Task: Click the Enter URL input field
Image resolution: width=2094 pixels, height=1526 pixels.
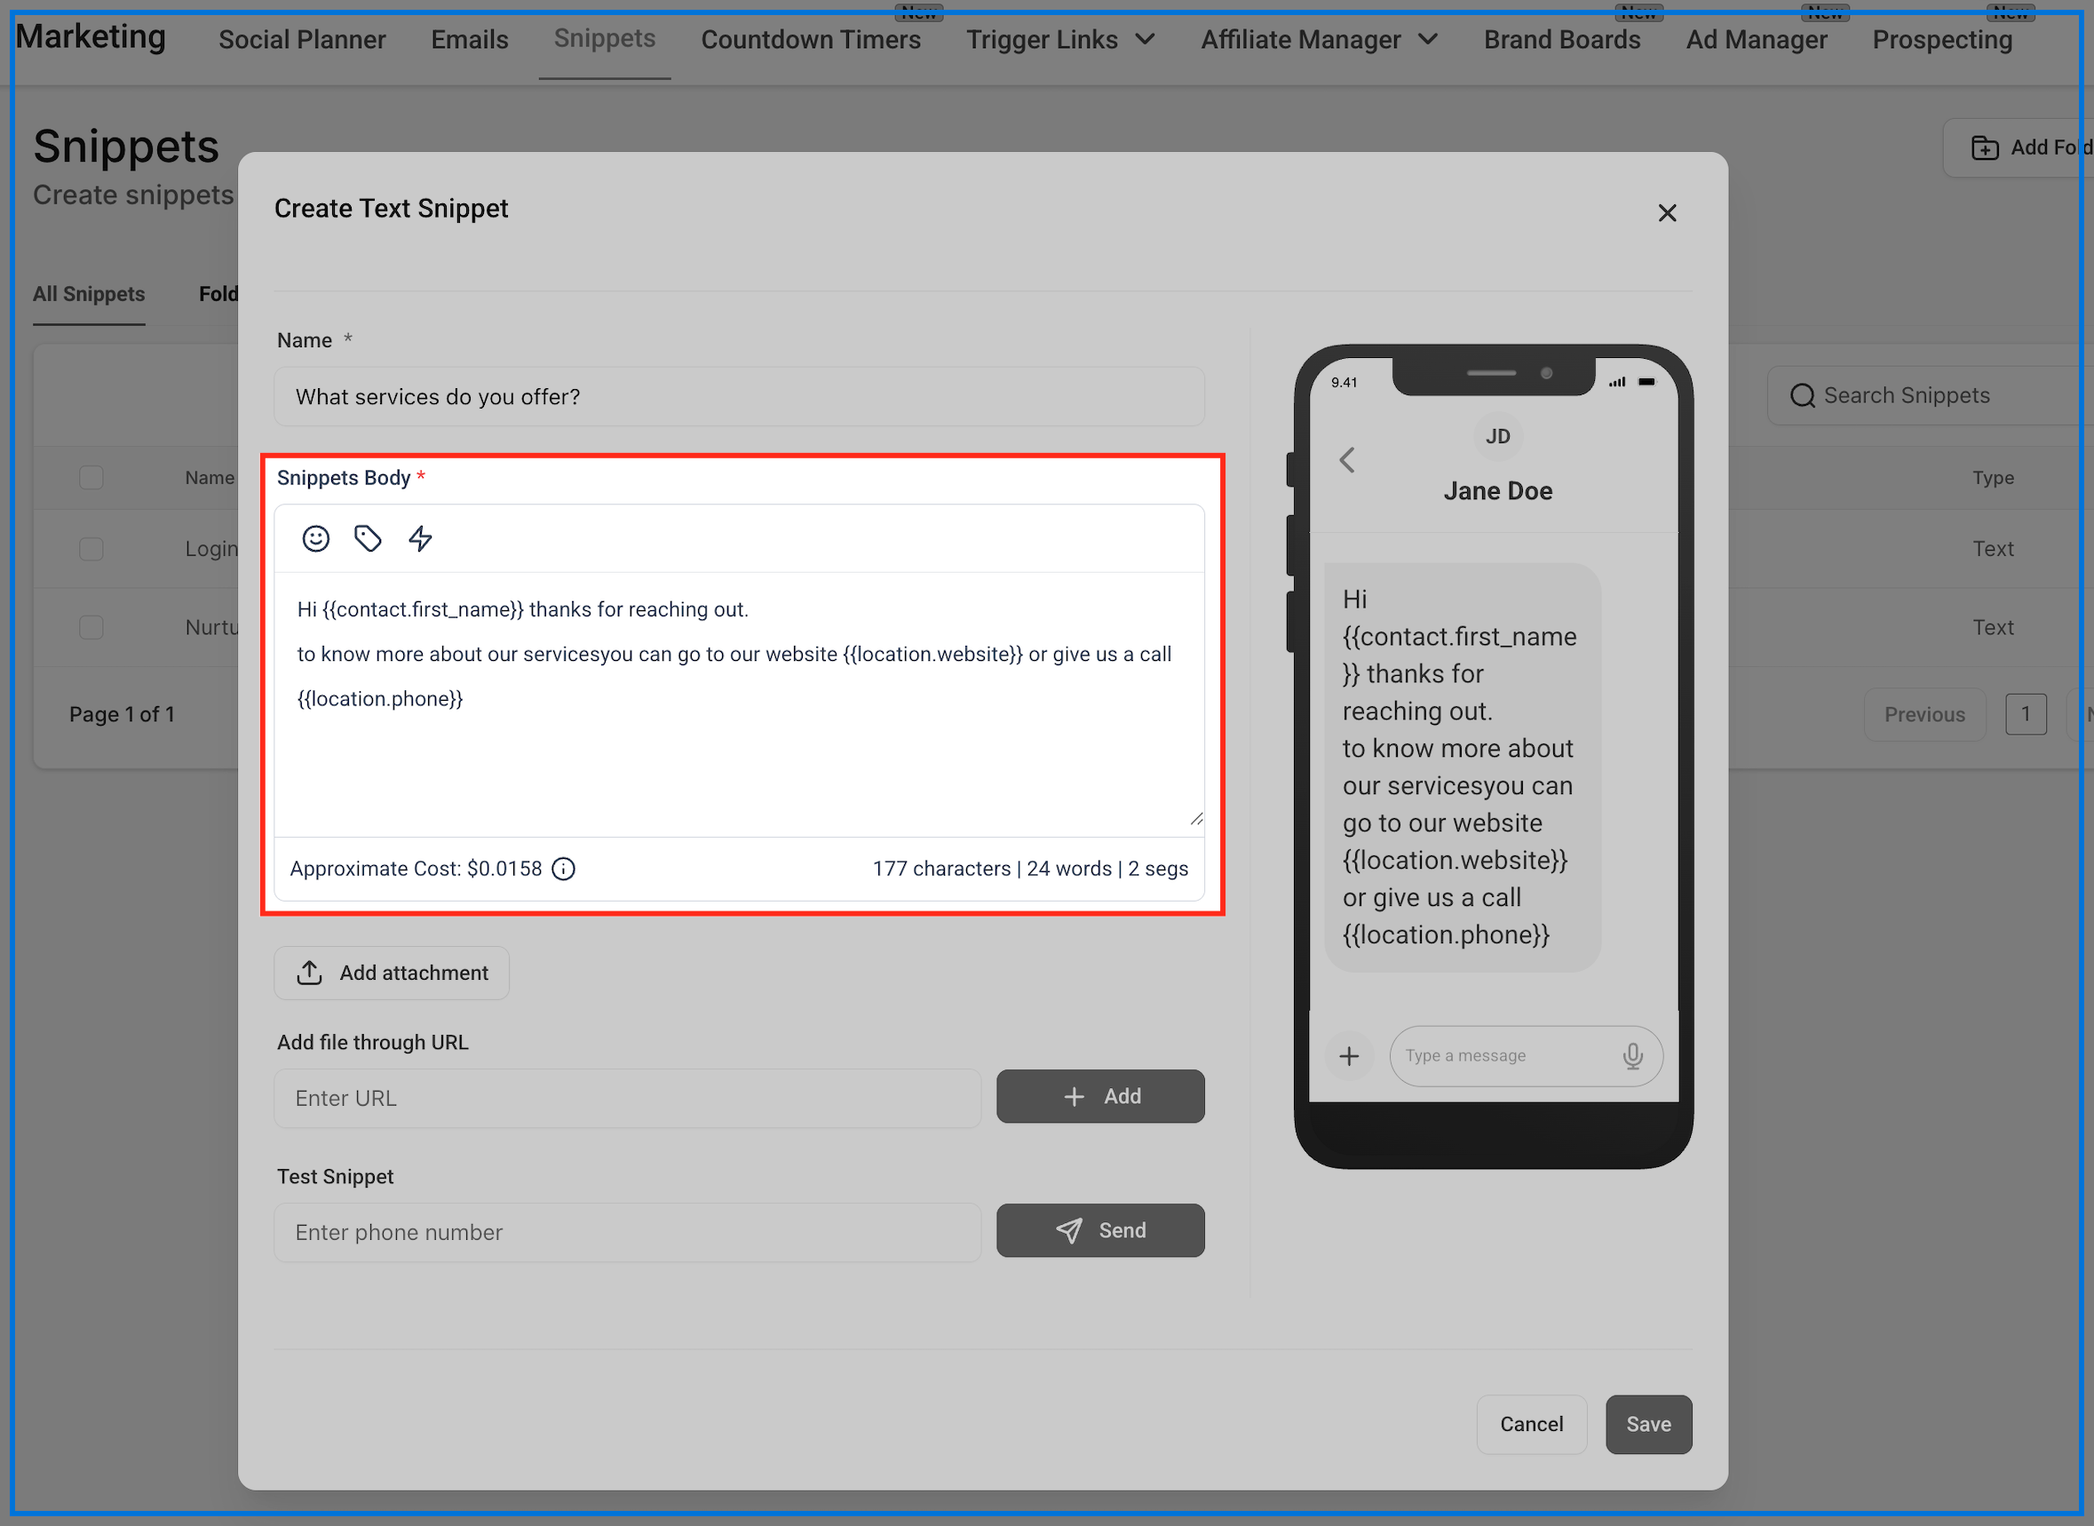Action: point(627,1099)
